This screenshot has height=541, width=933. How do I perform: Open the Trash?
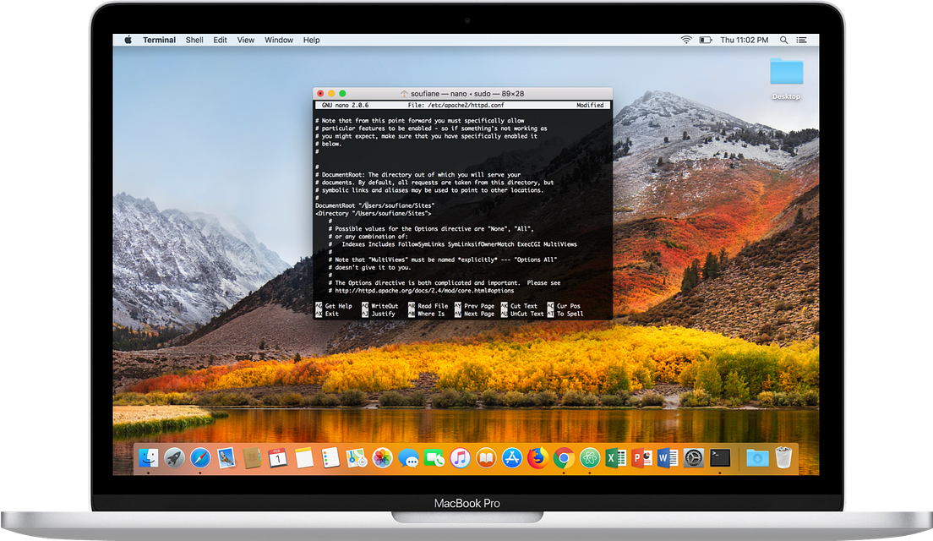click(x=783, y=458)
